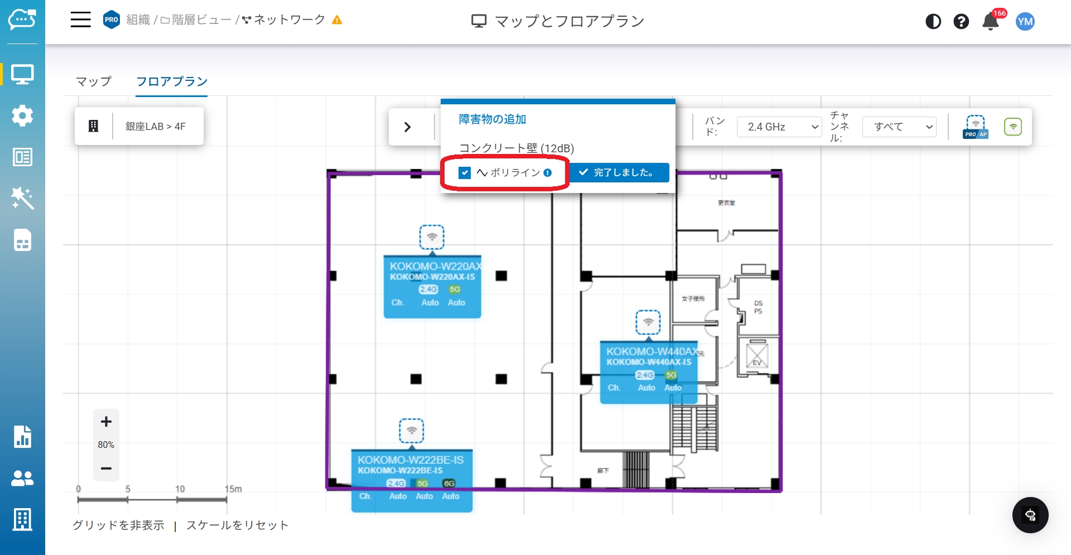Open the YM user avatar menu
The width and height of the screenshot is (1071, 555).
point(1025,22)
